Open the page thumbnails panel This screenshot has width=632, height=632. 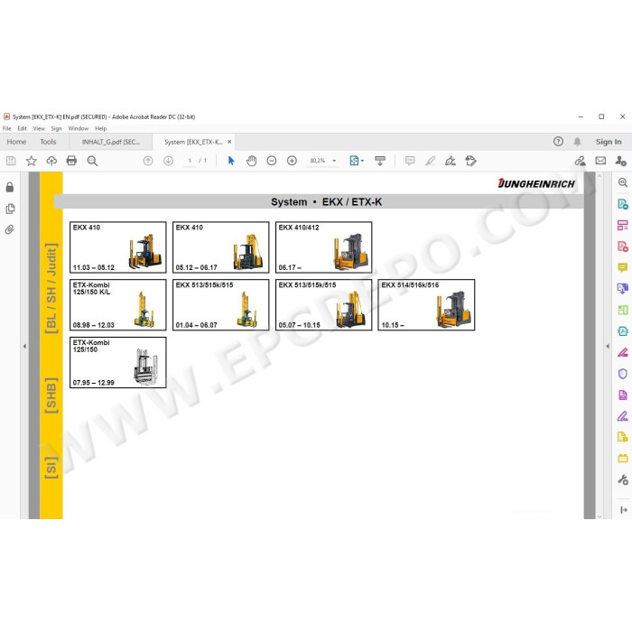[x=10, y=209]
